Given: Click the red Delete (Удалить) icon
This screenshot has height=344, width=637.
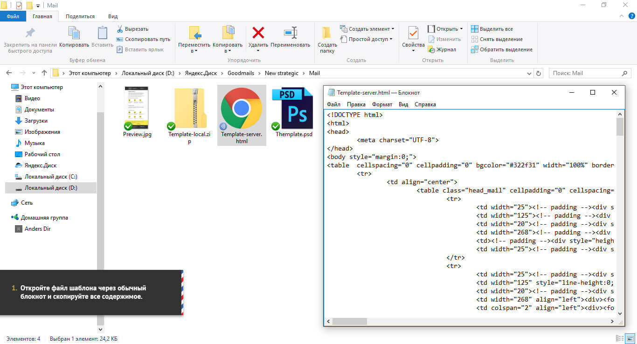Looking at the screenshot, I should point(258,33).
